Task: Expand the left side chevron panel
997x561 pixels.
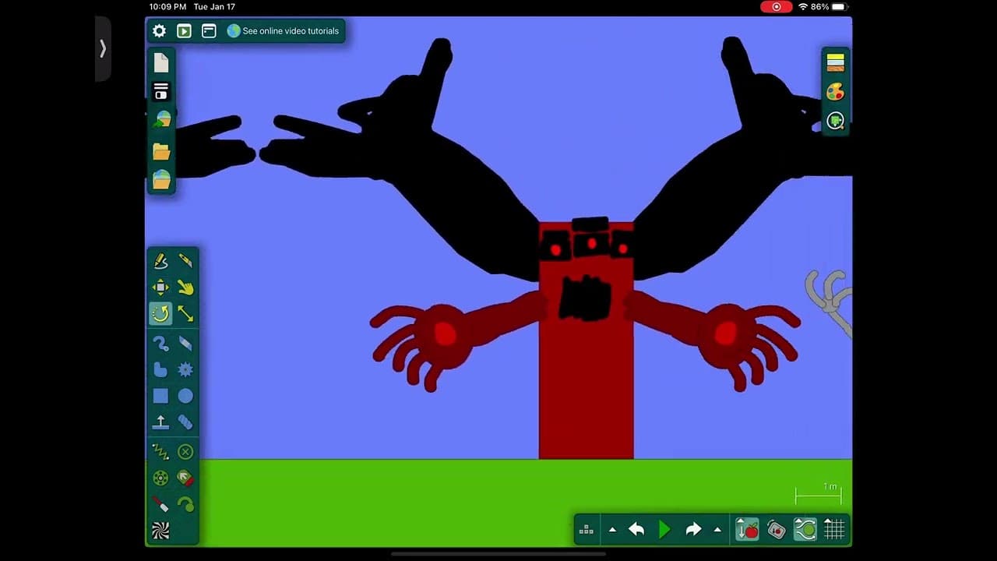Action: click(x=103, y=48)
